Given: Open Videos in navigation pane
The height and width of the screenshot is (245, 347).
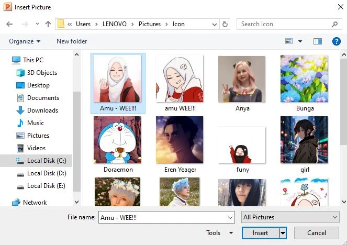Looking at the screenshot, I should pyautogui.click(x=36, y=148).
